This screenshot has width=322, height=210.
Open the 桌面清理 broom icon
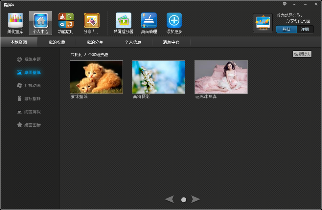click(149, 20)
